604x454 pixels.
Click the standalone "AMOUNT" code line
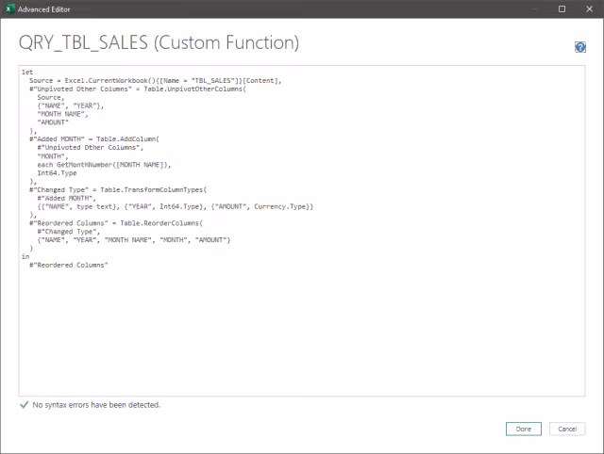point(53,122)
